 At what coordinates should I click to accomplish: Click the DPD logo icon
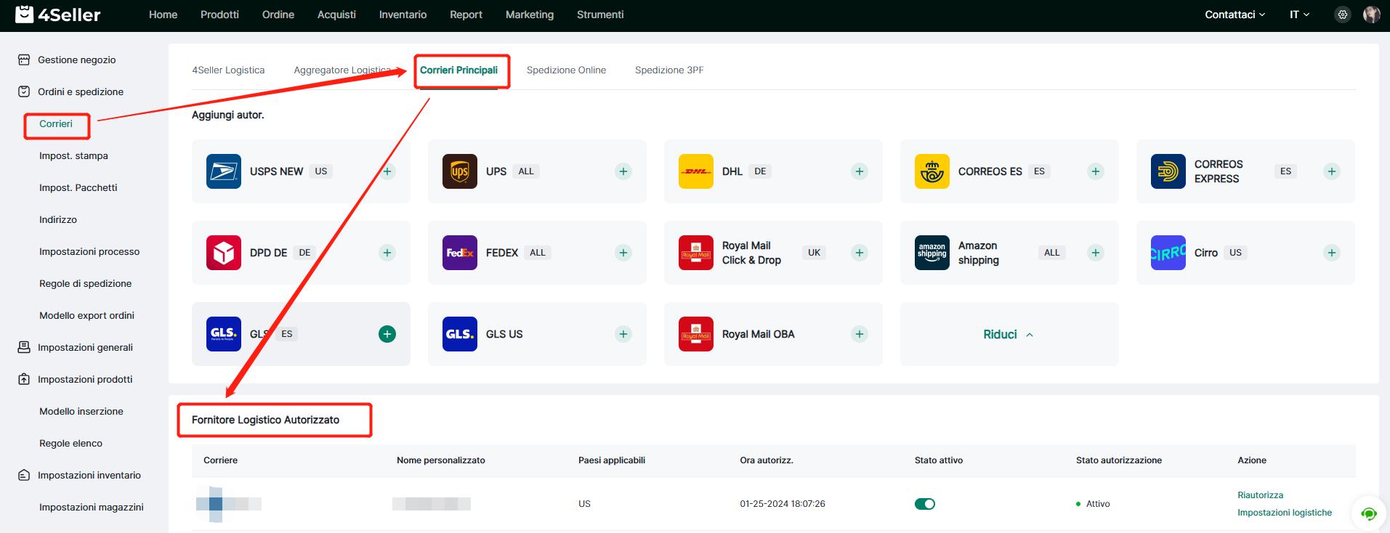click(224, 253)
